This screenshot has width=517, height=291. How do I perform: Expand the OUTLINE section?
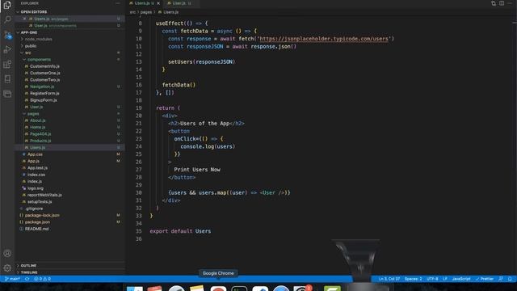[28, 266]
